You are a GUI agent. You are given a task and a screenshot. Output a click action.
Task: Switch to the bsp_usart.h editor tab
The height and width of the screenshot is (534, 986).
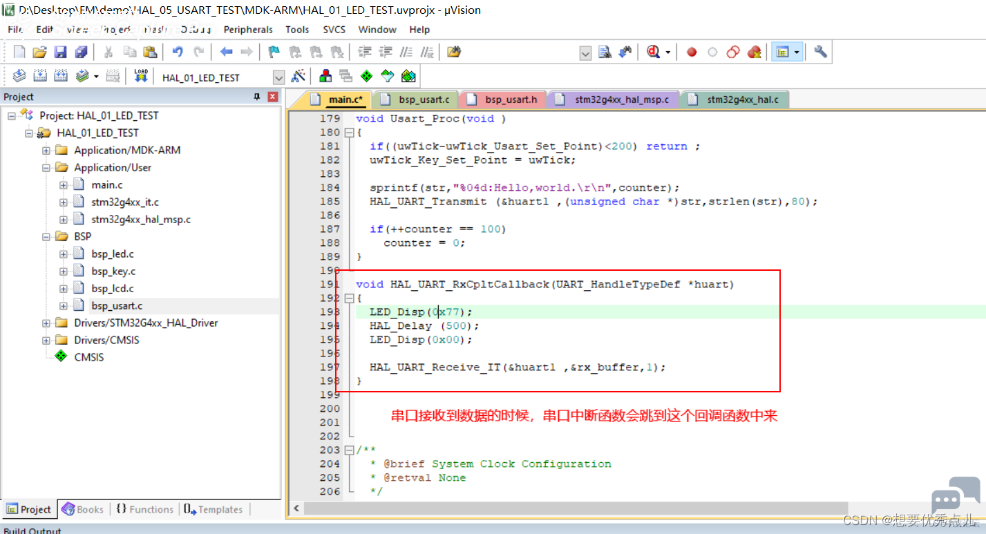pyautogui.click(x=502, y=99)
